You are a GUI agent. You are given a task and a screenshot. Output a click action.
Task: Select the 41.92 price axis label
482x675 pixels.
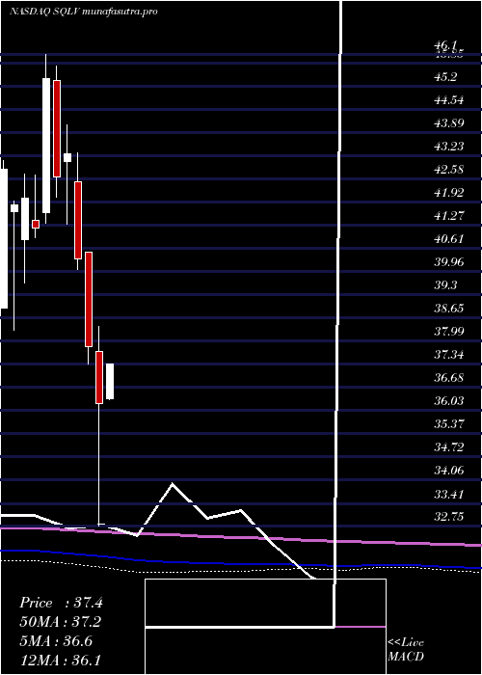click(x=449, y=193)
